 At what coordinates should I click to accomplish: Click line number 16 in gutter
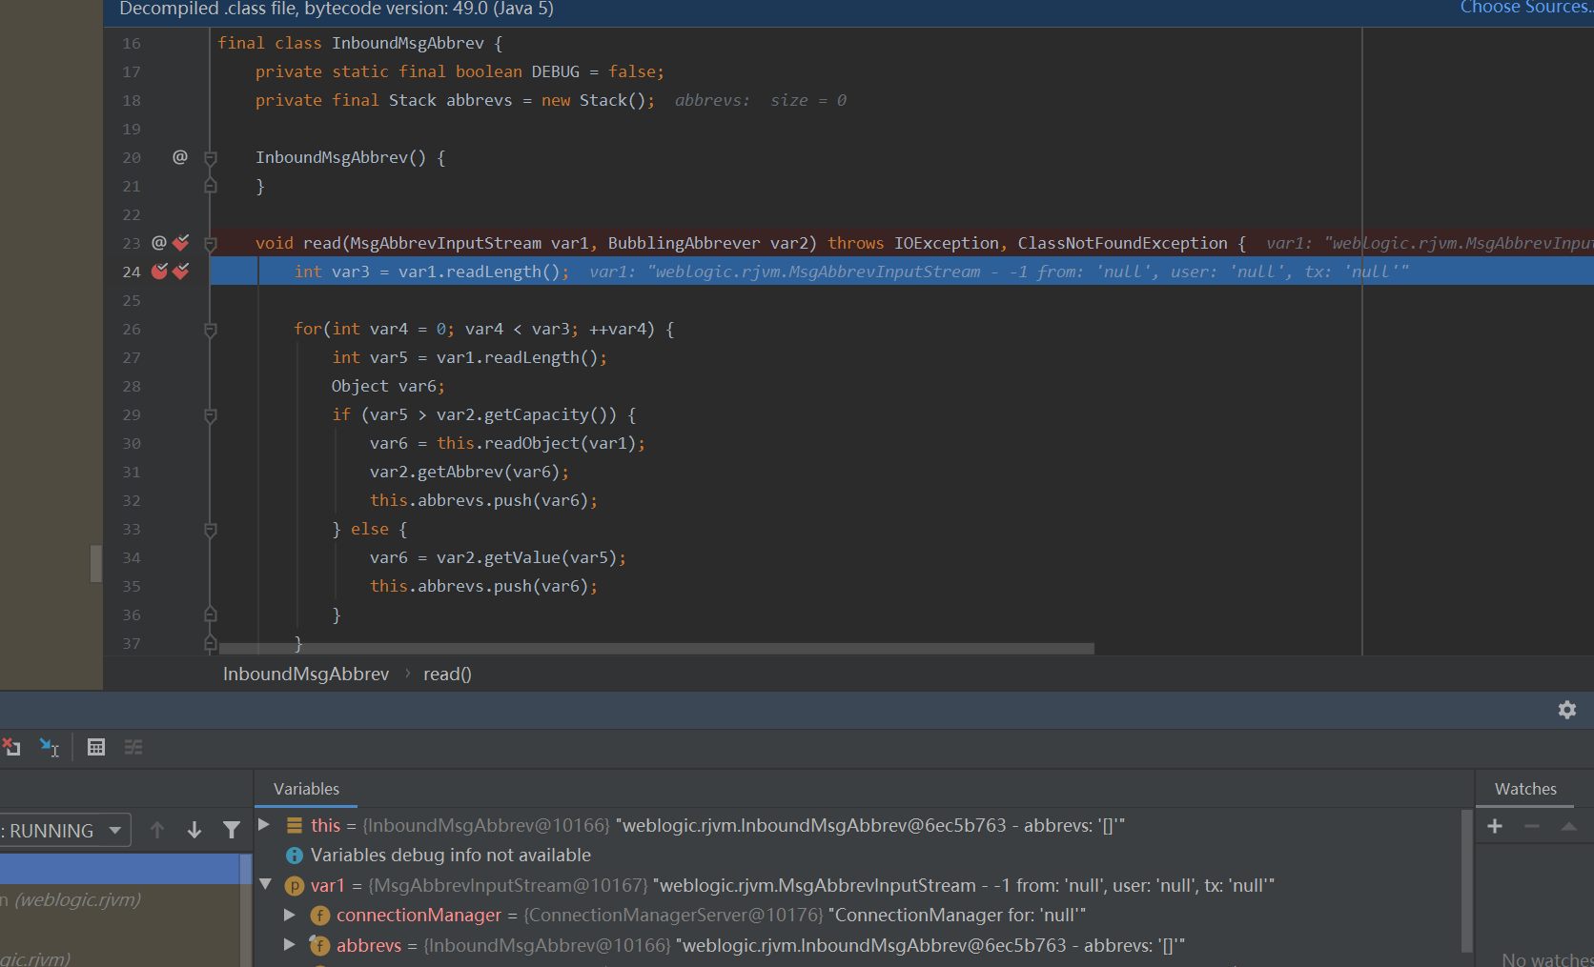click(x=132, y=43)
